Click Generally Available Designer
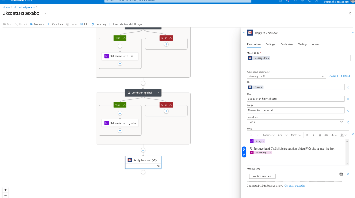Screen dimensions: 355x198 126,24
